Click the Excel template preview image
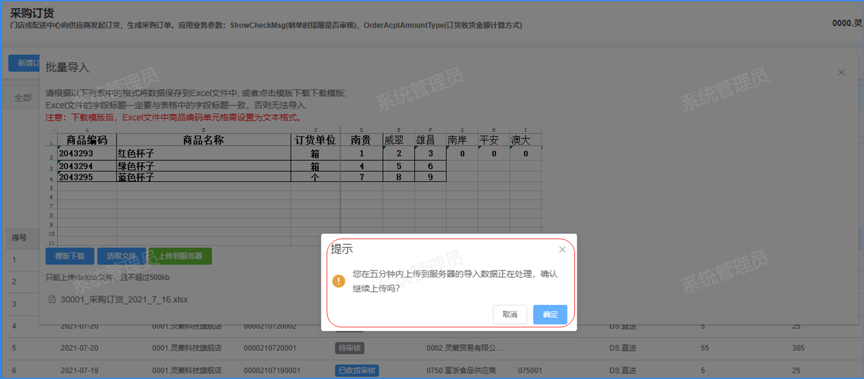 [x=294, y=186]
